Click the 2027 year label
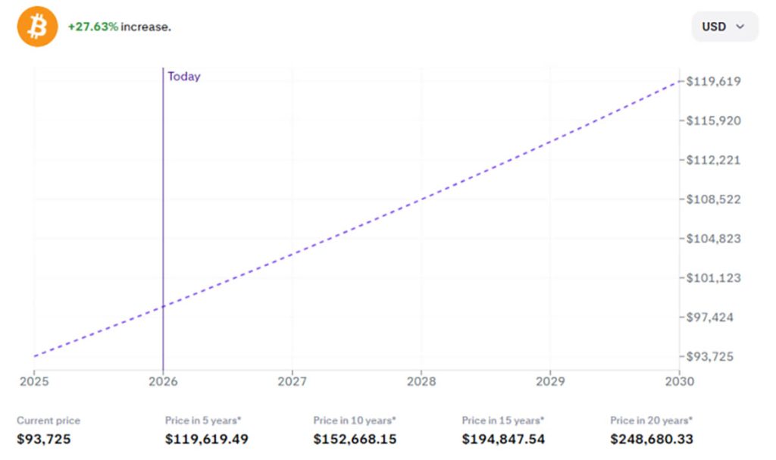The width and height of the screenshot is (776, 460). click(x=293, y=381)
